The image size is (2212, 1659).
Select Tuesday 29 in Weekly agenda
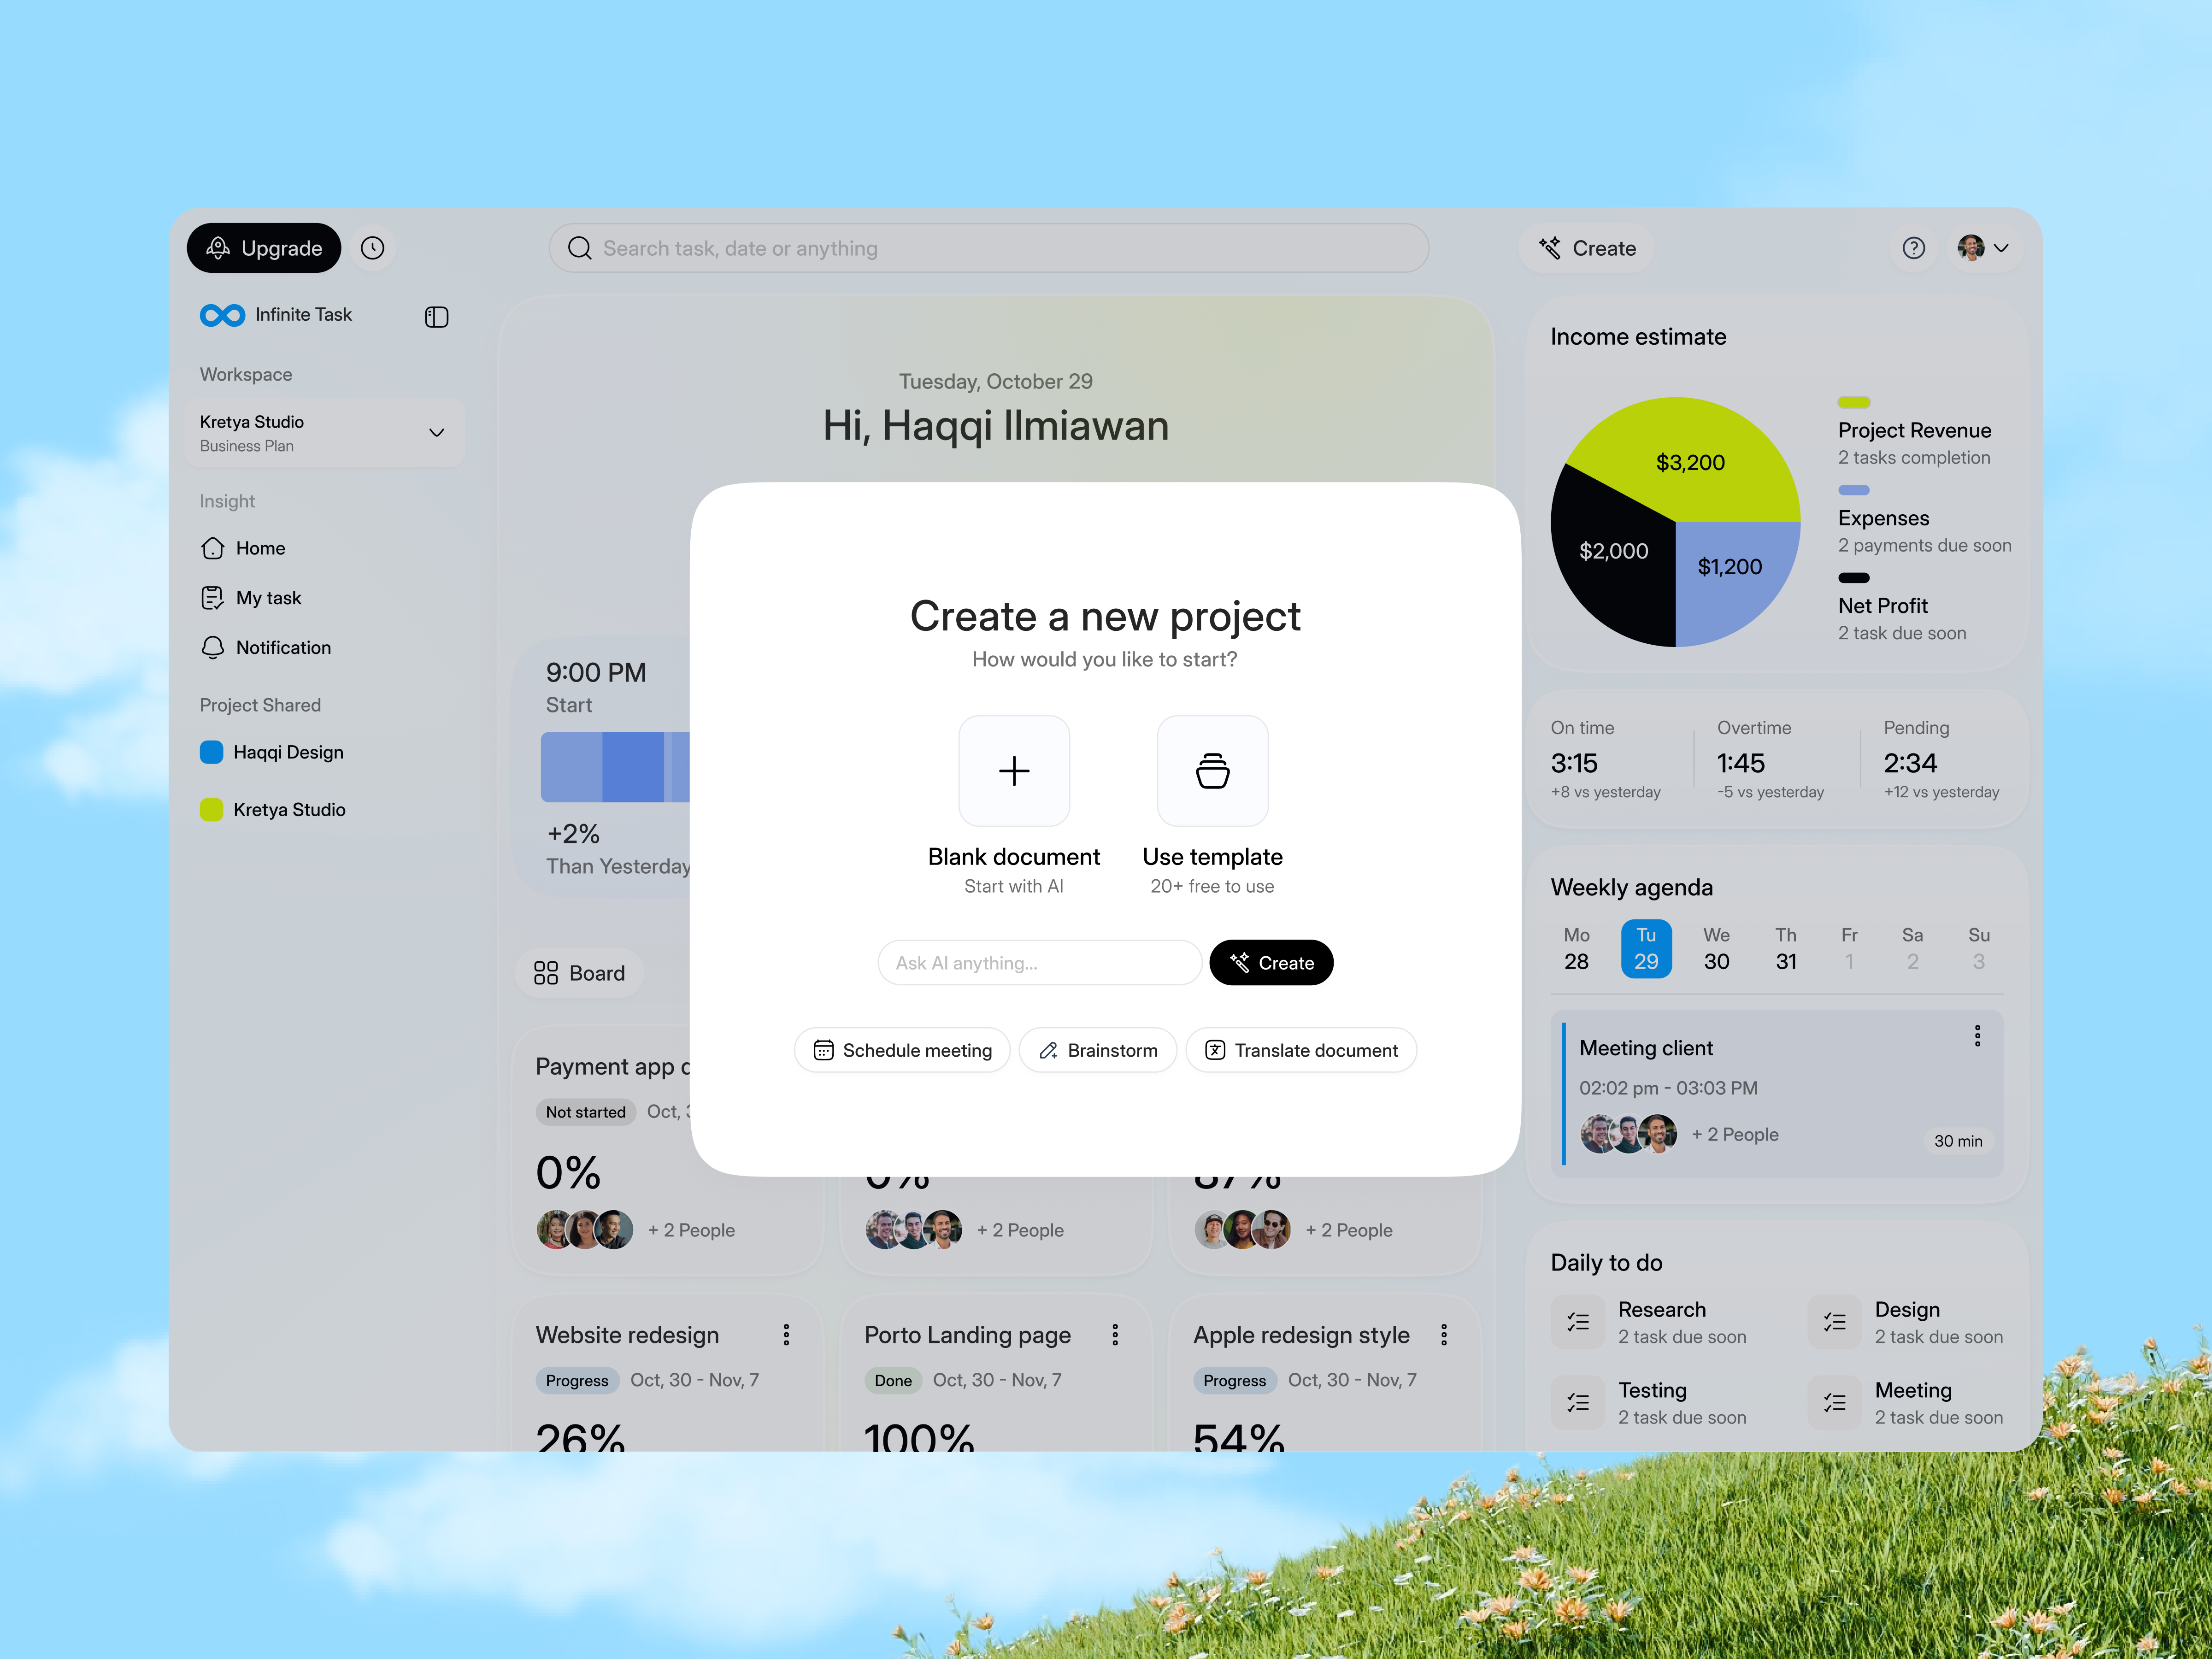pyautogui.click(x=1646, y=948)
